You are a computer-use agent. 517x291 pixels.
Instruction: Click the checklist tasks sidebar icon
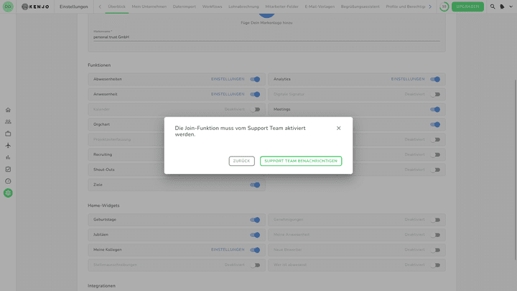(x=8, y=169)
